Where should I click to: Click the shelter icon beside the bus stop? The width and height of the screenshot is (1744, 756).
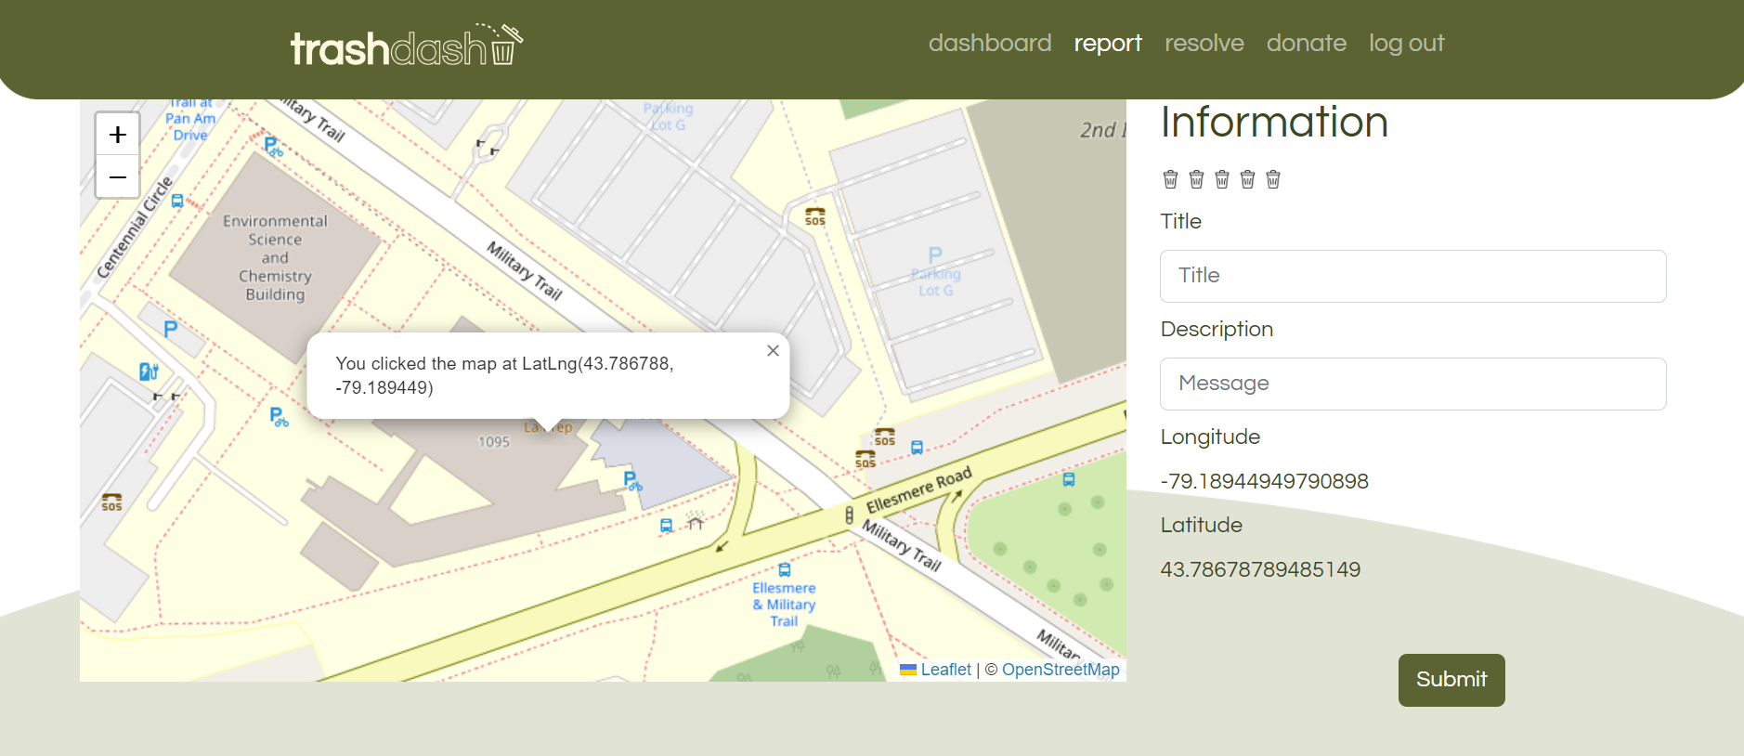696,522
